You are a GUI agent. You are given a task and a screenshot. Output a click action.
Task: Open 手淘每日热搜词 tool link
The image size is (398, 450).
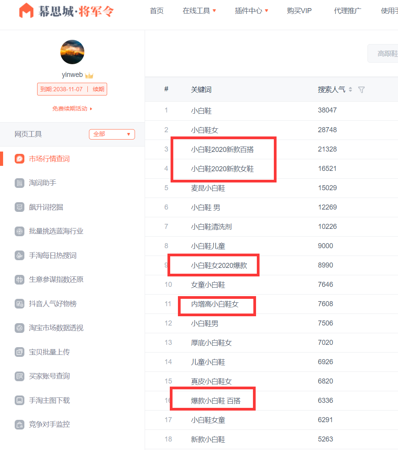coord(53,255)
